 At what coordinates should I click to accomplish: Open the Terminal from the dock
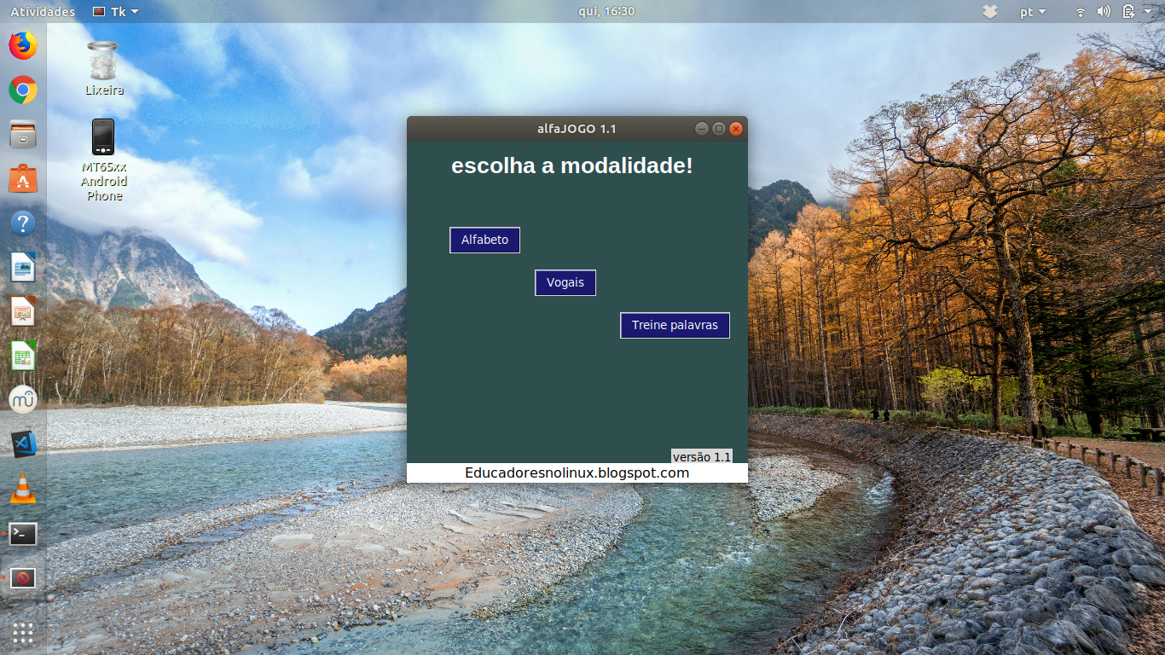coord(23,534)
